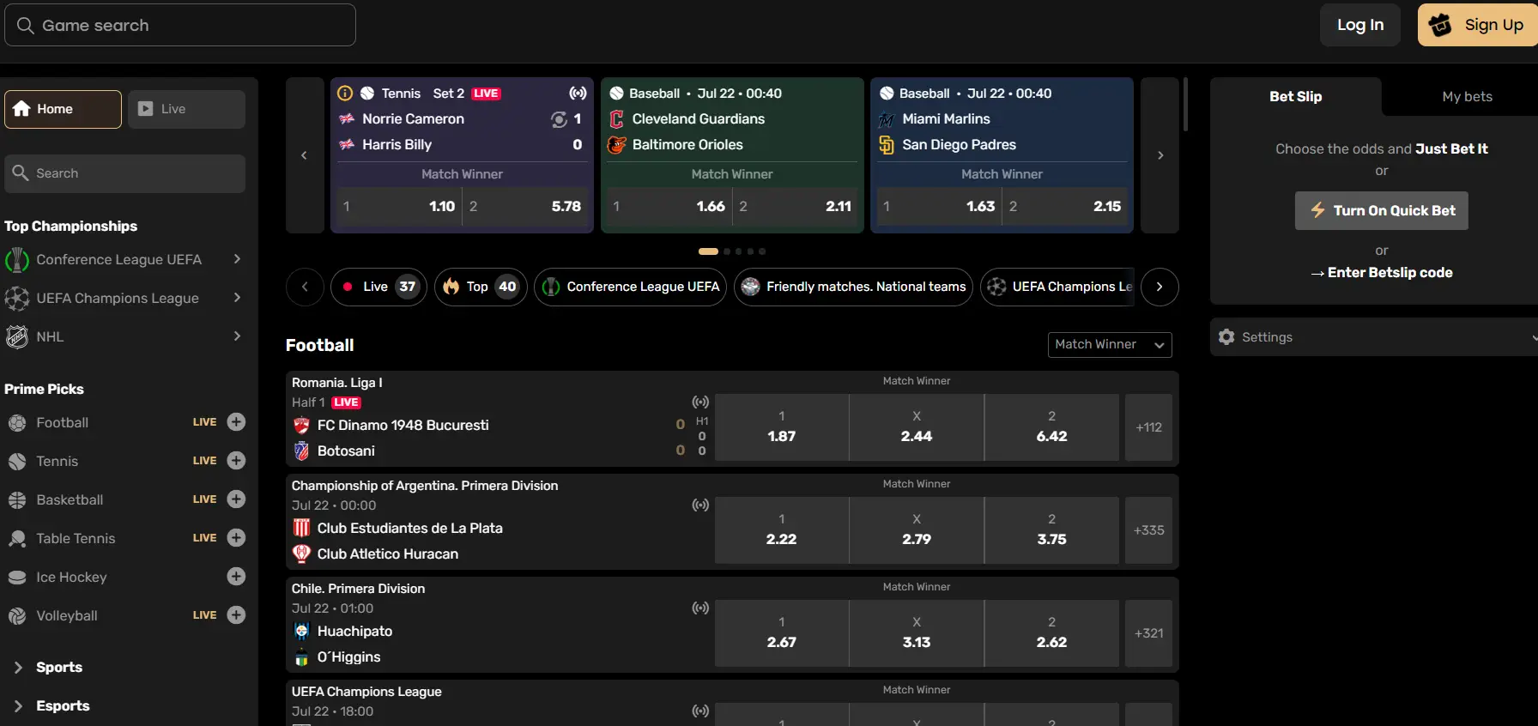The width and height of the screenshot is (1538, 726).
Task: Click the NHL shield icon
Action: click(x=17, y=337)
